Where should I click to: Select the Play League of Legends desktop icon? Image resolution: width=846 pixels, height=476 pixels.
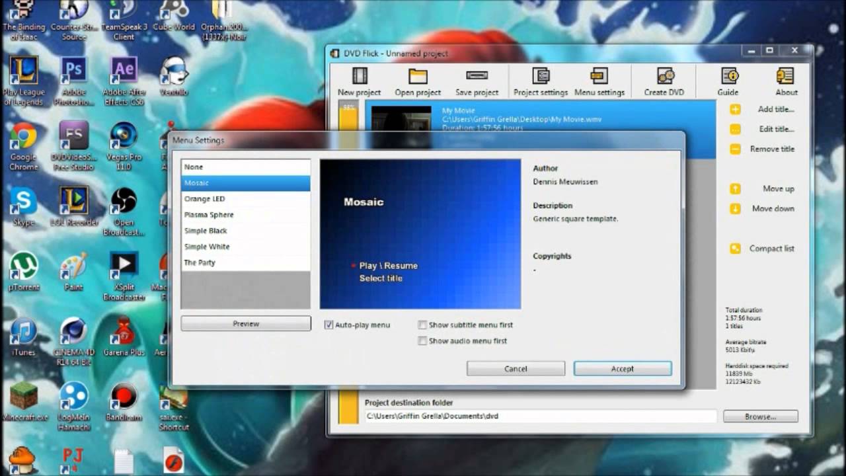24,82
